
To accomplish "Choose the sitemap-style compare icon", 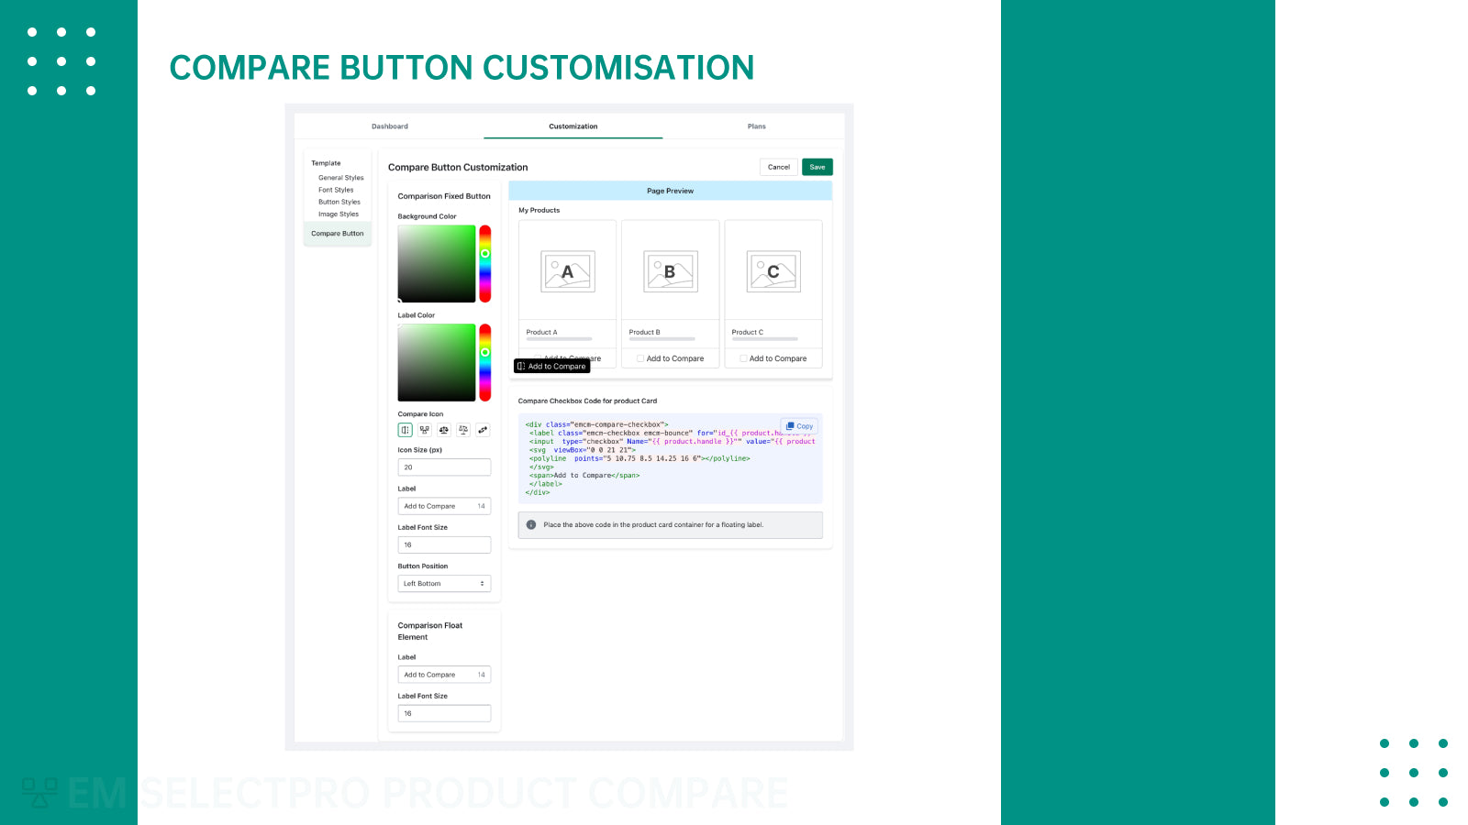I will (424, 430).
